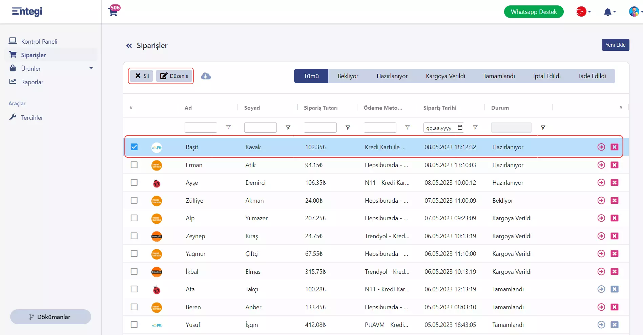
Task: Select the Ayşe Demirci order checkbox
Action: [x=134, y=182]
